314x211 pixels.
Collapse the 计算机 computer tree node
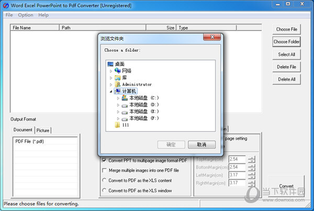pyautogui.click(x=111, y=91)
